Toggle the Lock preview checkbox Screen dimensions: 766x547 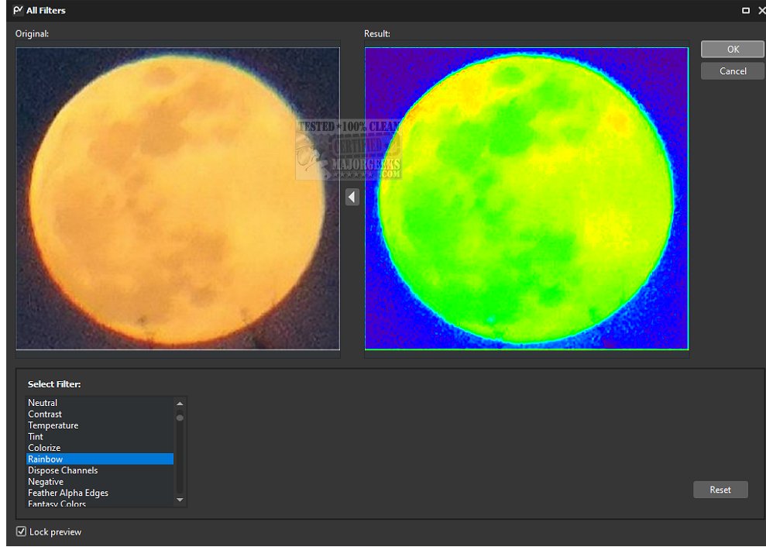pyautogui.click(x=21, y=532)
